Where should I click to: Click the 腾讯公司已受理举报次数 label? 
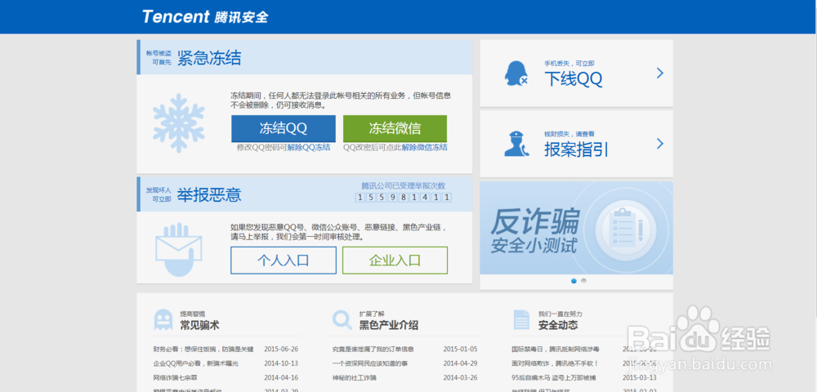tap(404, 186)
